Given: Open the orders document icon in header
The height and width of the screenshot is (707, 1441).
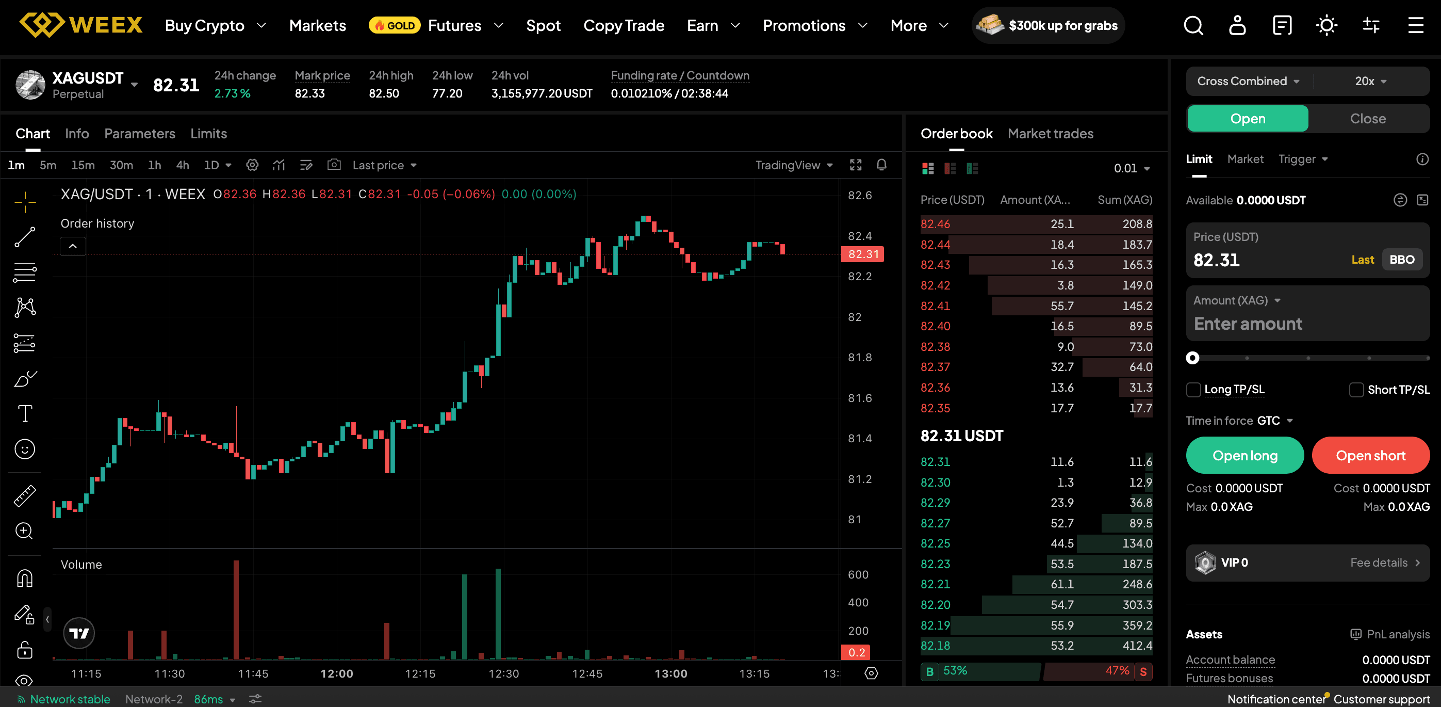Looking at the screenshot, I should tap(1282, 25).
